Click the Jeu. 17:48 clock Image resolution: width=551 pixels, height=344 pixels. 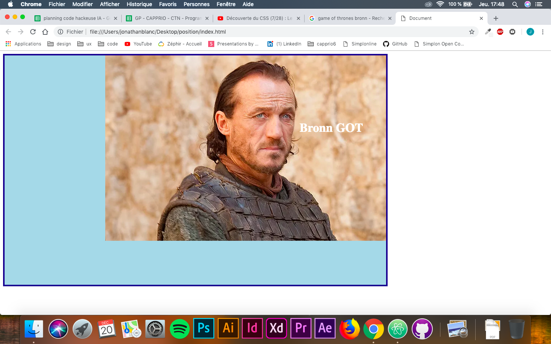point(492,4)
